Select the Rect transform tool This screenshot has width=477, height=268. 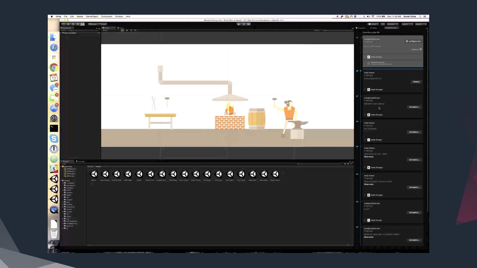83,24
